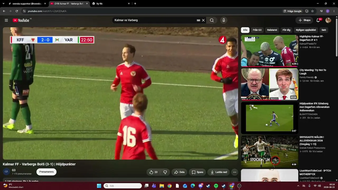Open the weather widget on the taskbar

click(x=13, y=186)
